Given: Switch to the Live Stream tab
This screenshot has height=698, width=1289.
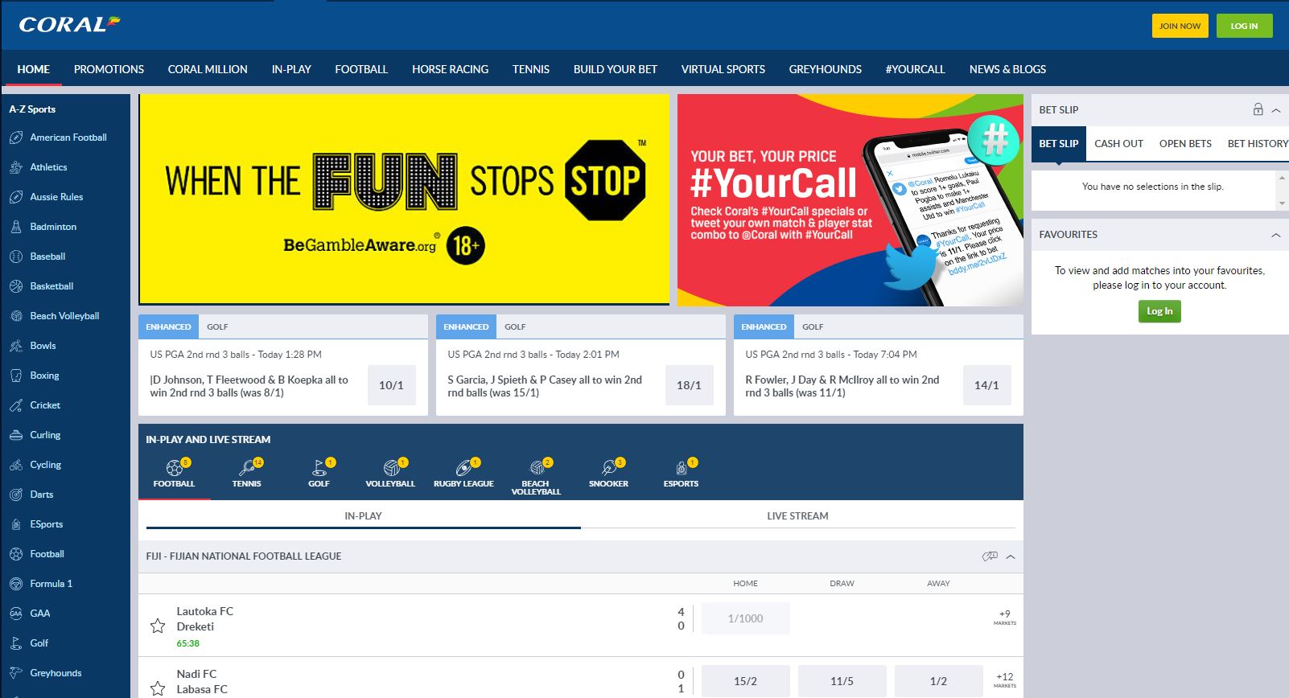Looking at the screenshot, I should pos(797,515).
